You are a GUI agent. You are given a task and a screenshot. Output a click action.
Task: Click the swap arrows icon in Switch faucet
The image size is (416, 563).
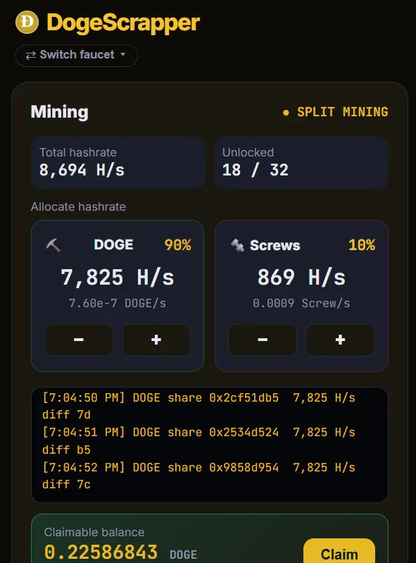click(x=31, y=55)
